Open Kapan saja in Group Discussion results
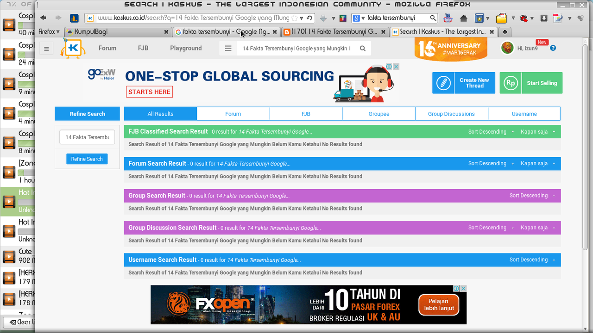Image resolution: width=593 pixels, height=333 pixels. coord(537,228)
